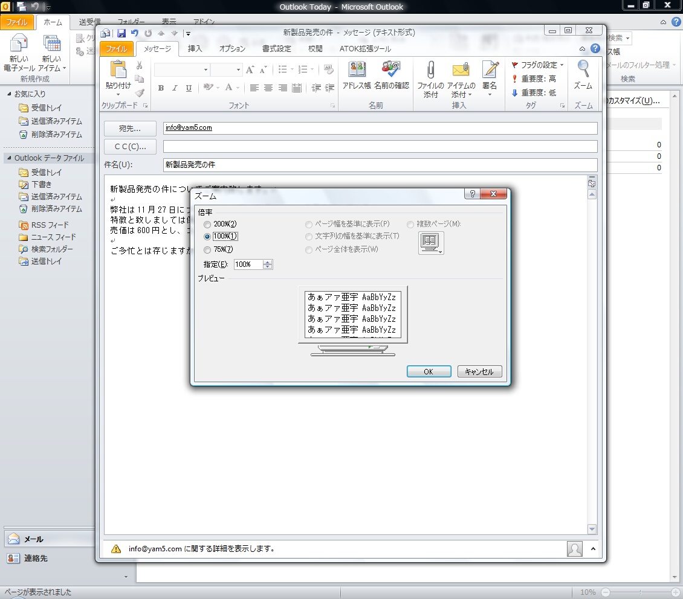Viewport: 683px width, 599px height.
Task: Switch to the 挿入 ribbon tab
Action: coord(195,49)
